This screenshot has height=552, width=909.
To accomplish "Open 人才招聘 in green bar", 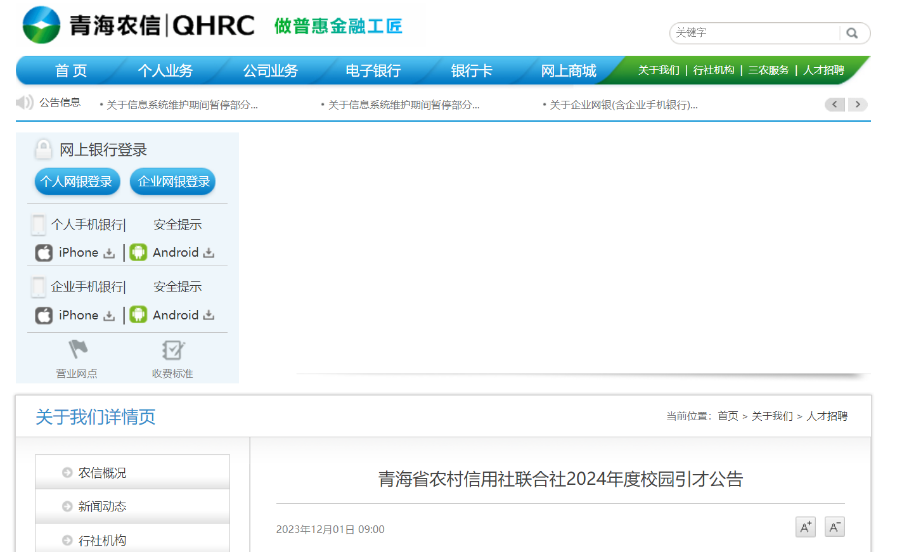I will [x=823, y=70].
